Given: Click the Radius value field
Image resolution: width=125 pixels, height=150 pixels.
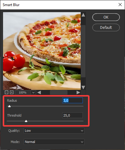Looking at the screenshot, I should 73,101.
